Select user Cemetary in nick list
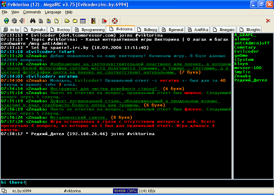This screenshot has height=195, width=274. [x=245, y=47]
